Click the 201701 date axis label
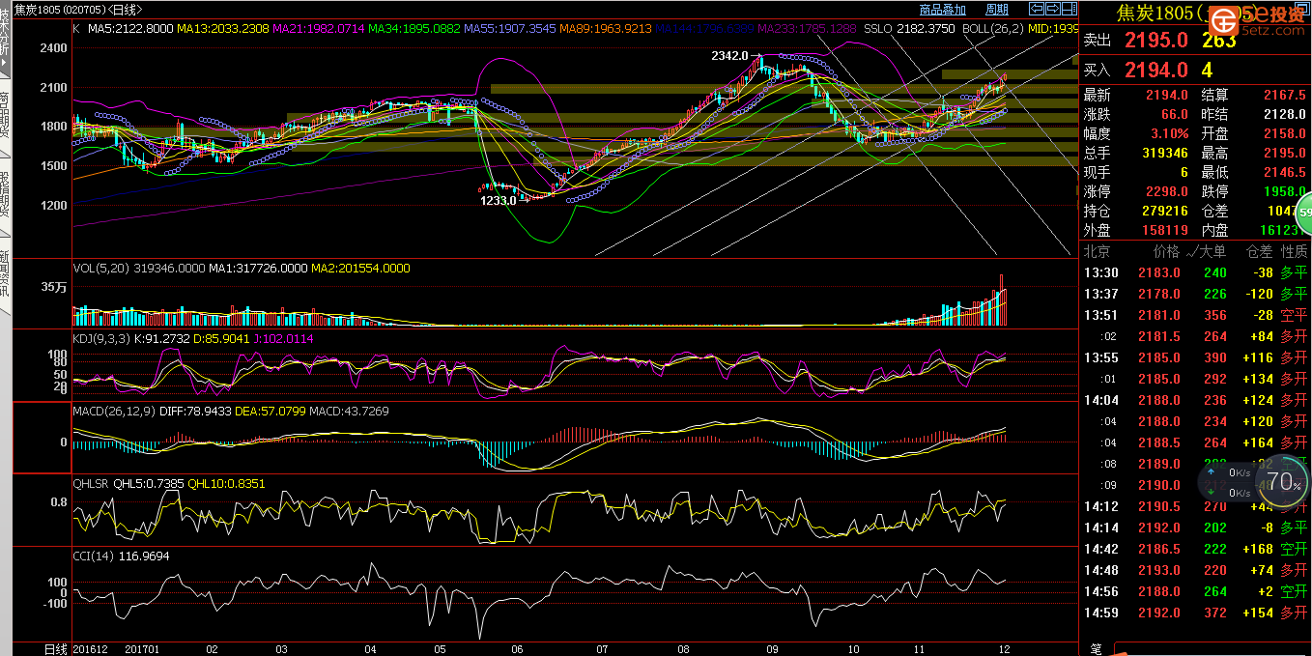The height and width of the screenshot is (656, 1312). 143,649
